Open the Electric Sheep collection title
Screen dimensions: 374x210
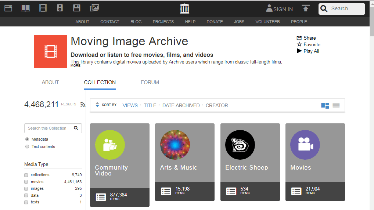point(247,167)
